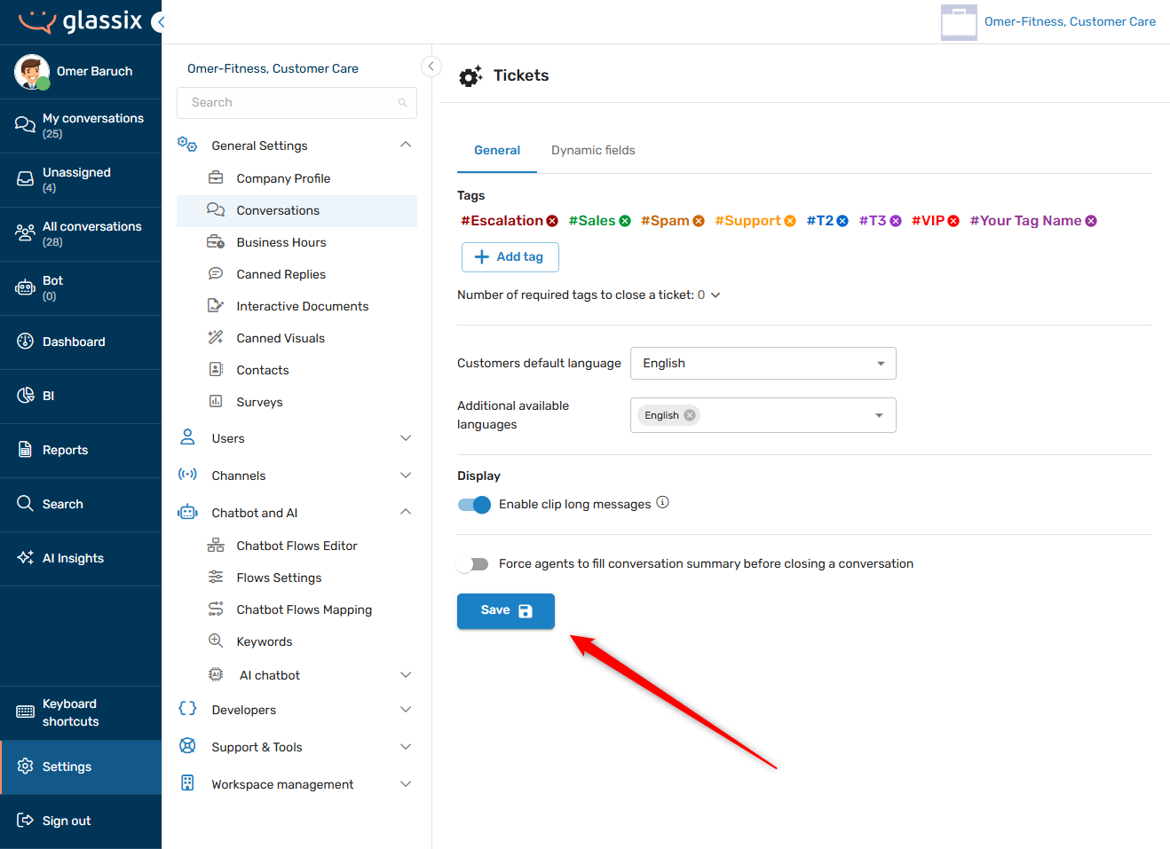This screenshot has height=849, width=1170.
Task: Click the Sign out icon
Action: pyautogui.click(x=25, y=820)
